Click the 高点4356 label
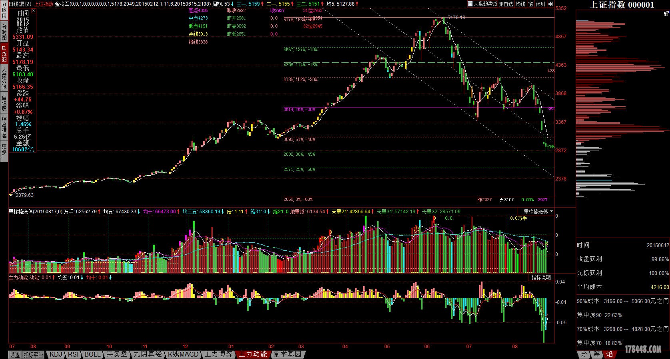This screenshot has width=670, height=359. [198, 10]
